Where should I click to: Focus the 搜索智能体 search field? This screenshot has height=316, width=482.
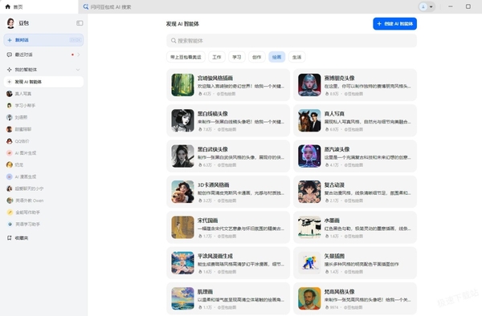(x=292, y=40)
